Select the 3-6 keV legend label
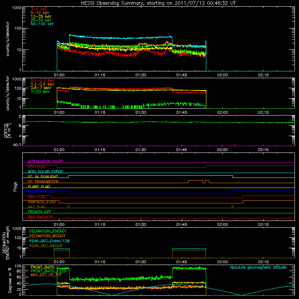 [x=39, y=9]
